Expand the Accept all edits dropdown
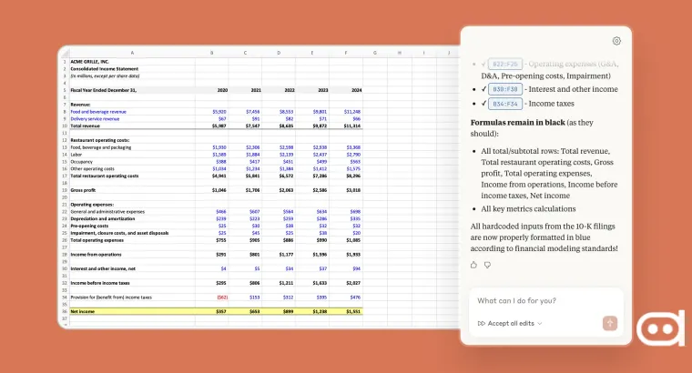Viewport: 692px width, 373px height. (x=510, y=323)
